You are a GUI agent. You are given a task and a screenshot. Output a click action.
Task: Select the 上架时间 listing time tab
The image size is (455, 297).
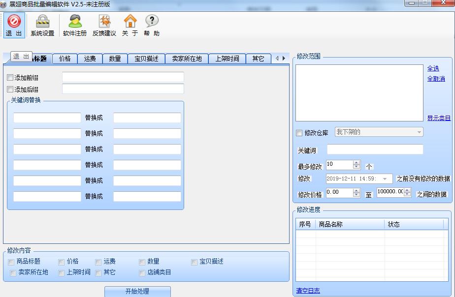(x=228, y=58)
